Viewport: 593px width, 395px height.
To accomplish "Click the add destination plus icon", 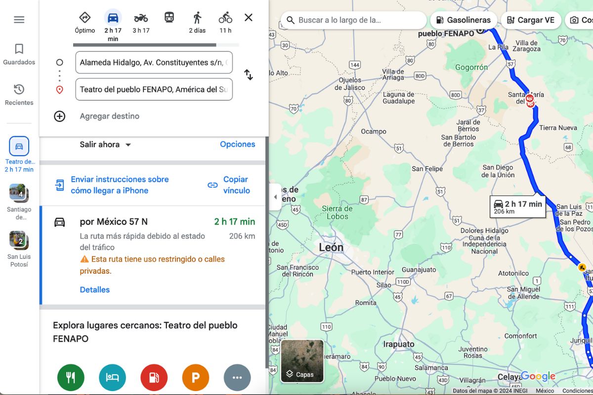I will (60, 116).
